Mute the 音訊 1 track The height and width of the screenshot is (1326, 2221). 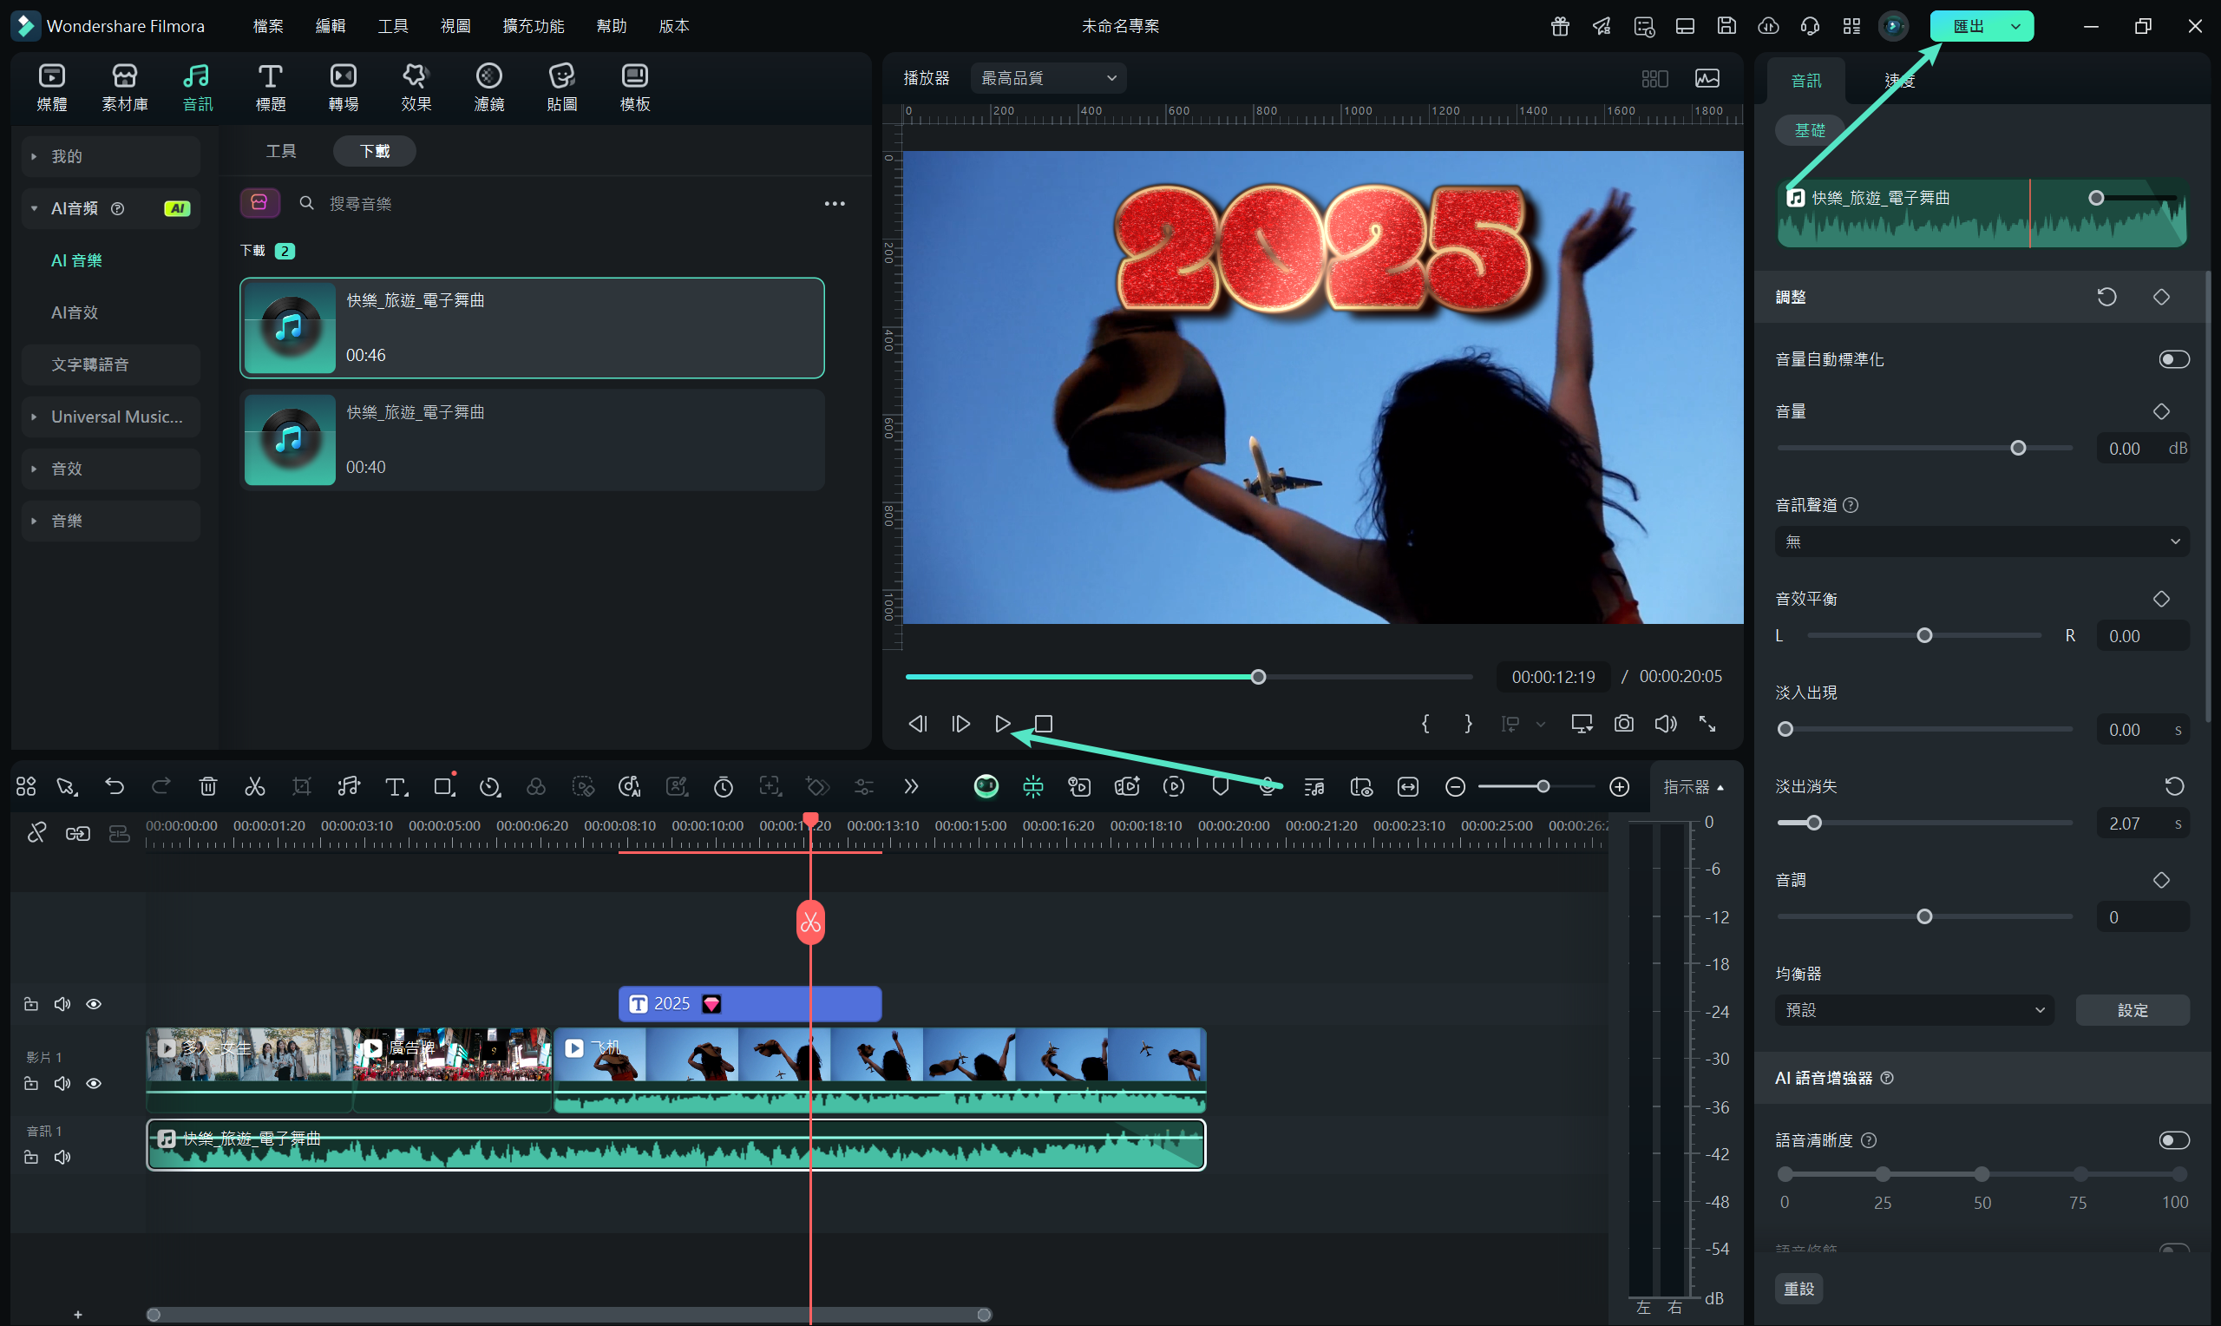(62, 1157)
